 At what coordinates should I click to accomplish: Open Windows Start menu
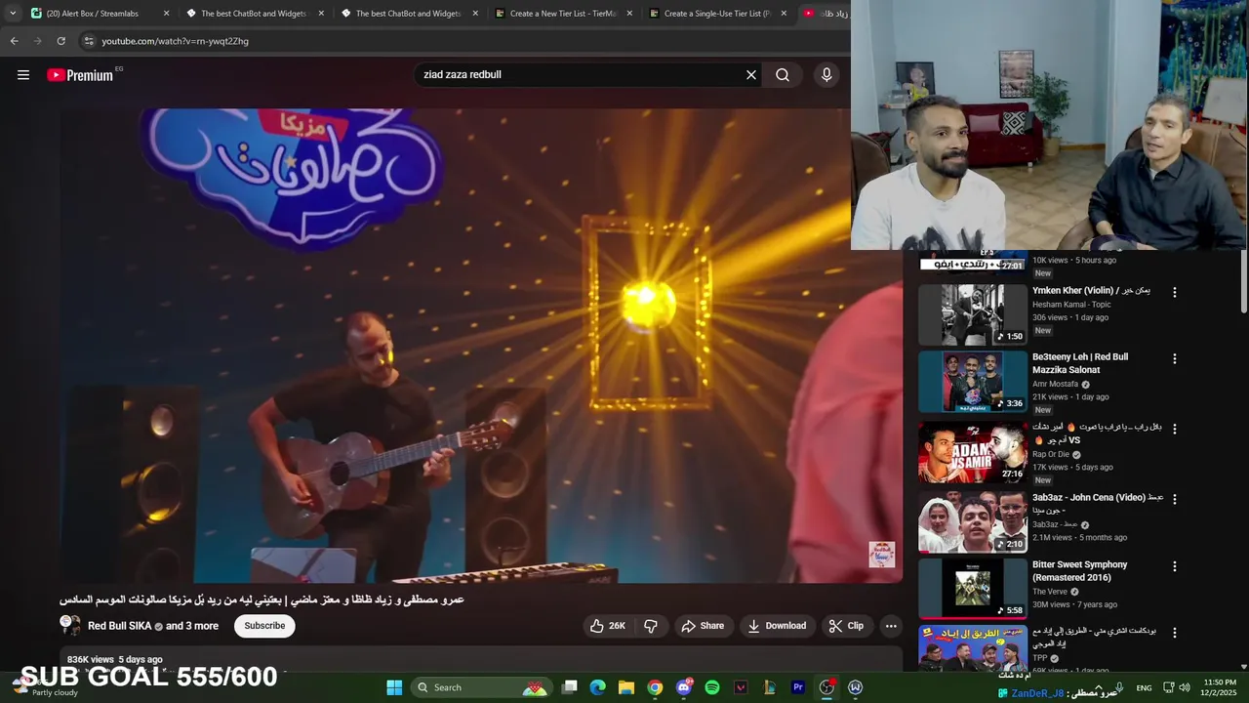(x=394, y=687)
